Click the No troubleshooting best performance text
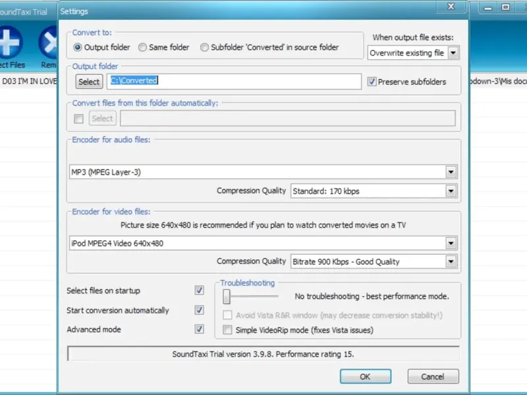Viewport: 527px width, 395px height. point(372,296)
